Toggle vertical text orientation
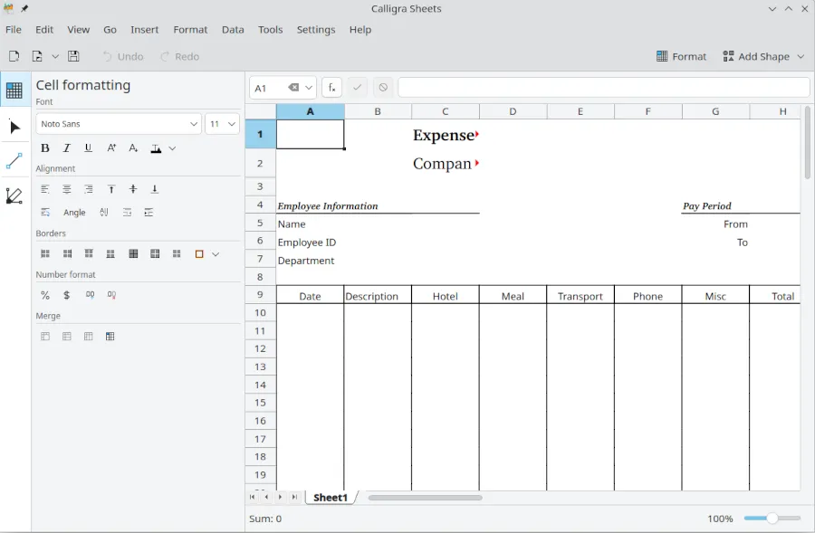The image size is (815, 533). coord(104,212)
